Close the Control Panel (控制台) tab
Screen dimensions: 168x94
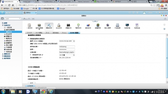coord(36,13)
